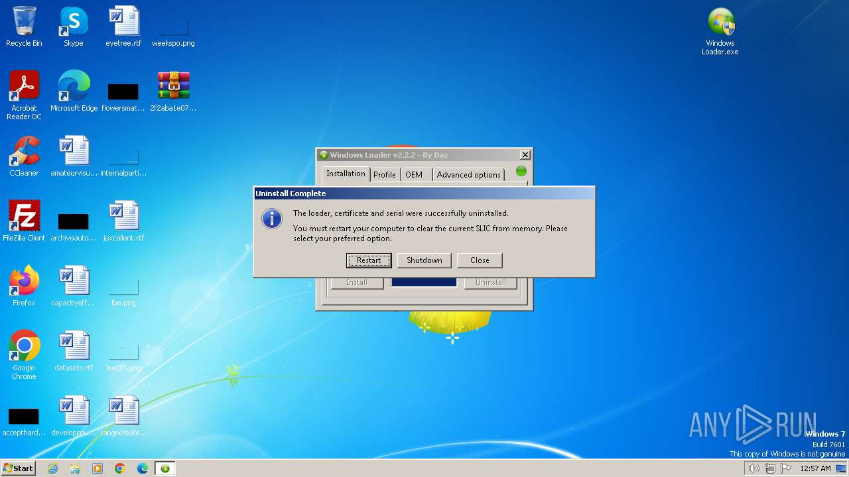Click the Uninstall Complete title bar
Viewport: 849px width, 477px height.
pyautogui.click(x=424, y=193)
